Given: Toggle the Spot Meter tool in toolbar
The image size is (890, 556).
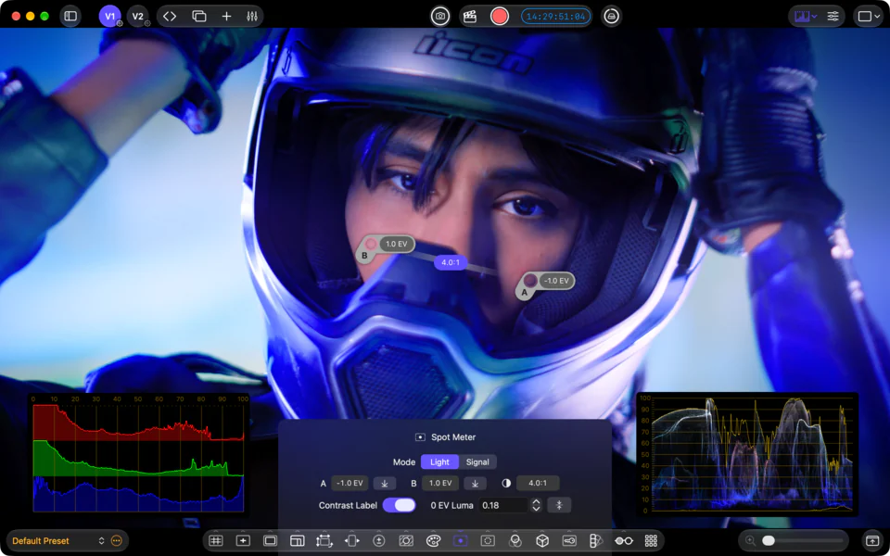Looking at the screenshot, I should coord(461,540).
